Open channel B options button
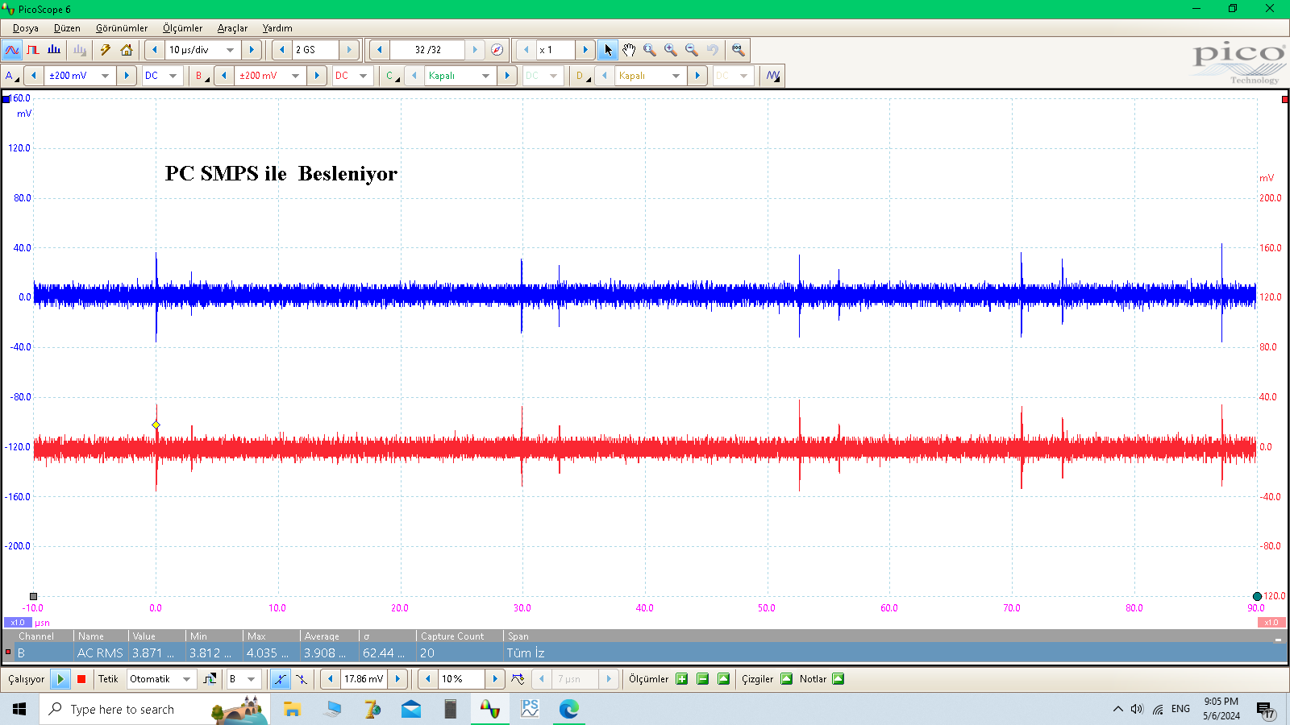Image resolution: width=1290 pixels, height=725 pixels. click(202, 76)
